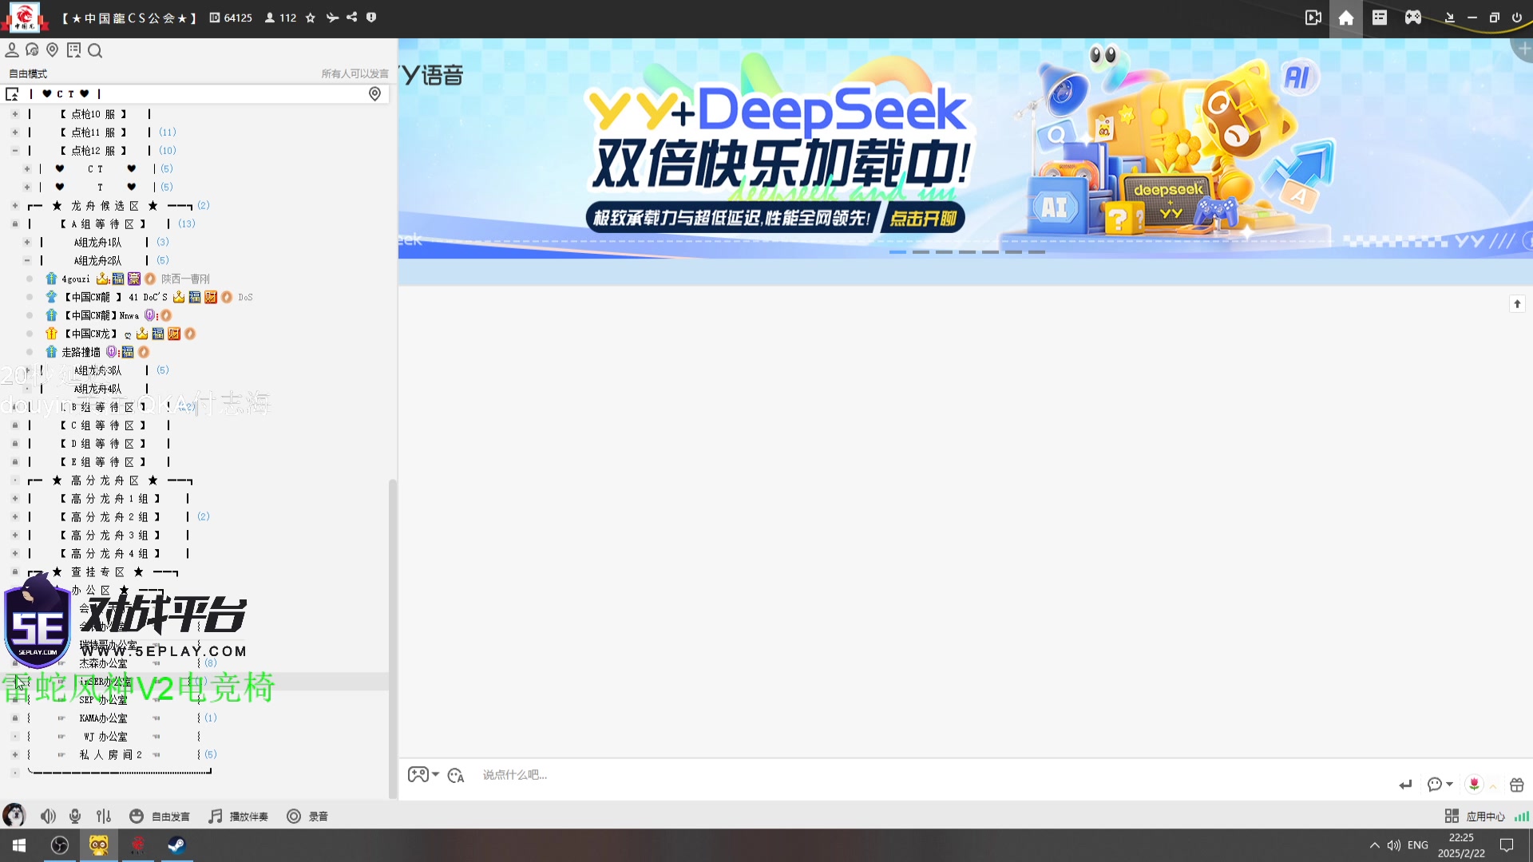Switch to the Home tab icon
Viewport: 1533px width, 862px height.
click(x=1346, y=18)
